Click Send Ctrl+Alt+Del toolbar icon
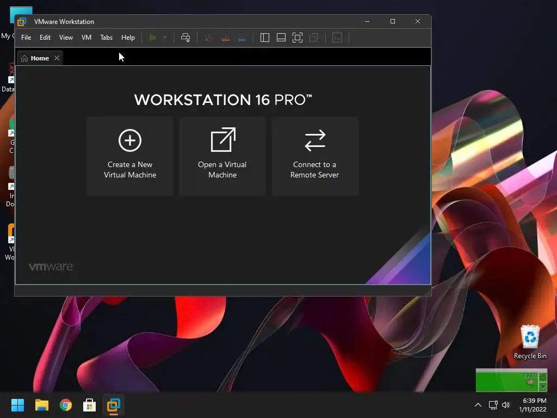557x418 pixels. coord(185,38)
